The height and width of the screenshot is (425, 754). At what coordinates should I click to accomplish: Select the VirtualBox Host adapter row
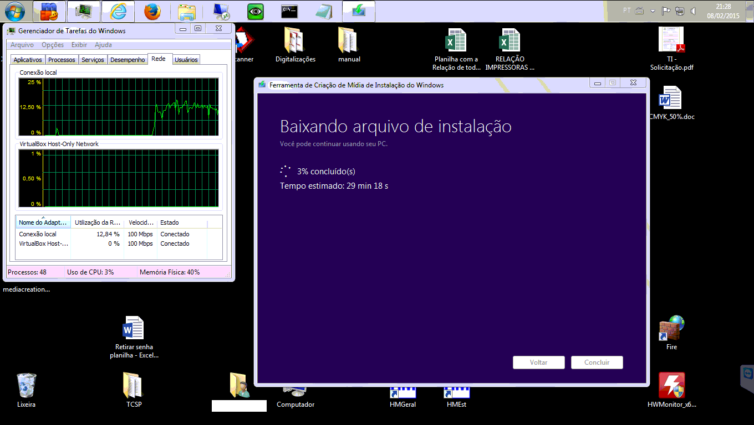click(119, 243)
